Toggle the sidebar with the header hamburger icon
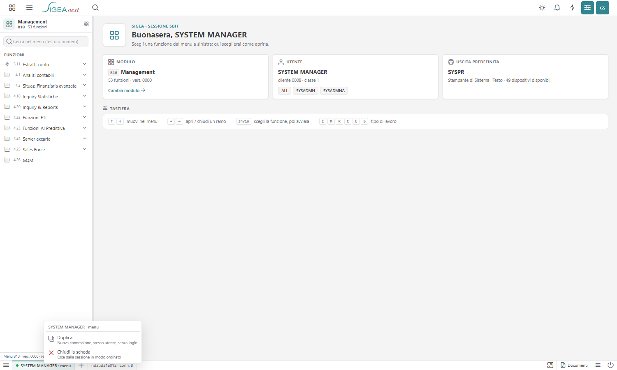 coord(29,8)
